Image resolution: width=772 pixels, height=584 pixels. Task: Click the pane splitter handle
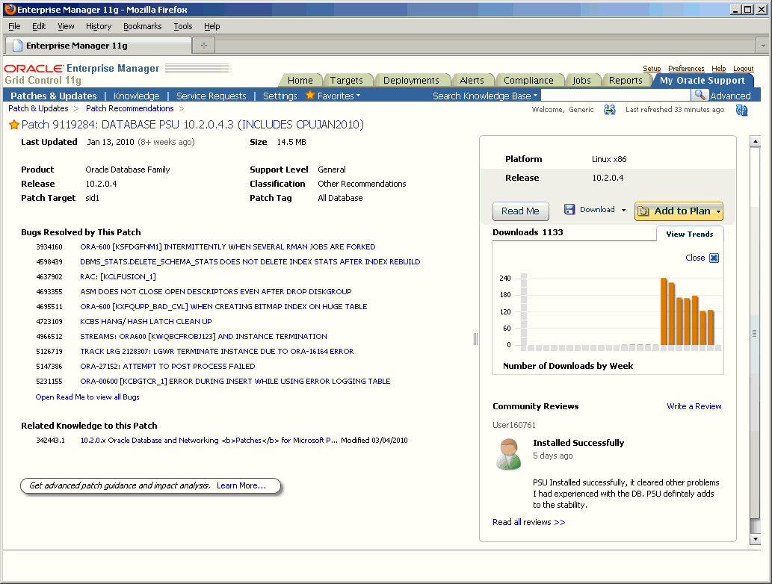click(475, 339)
